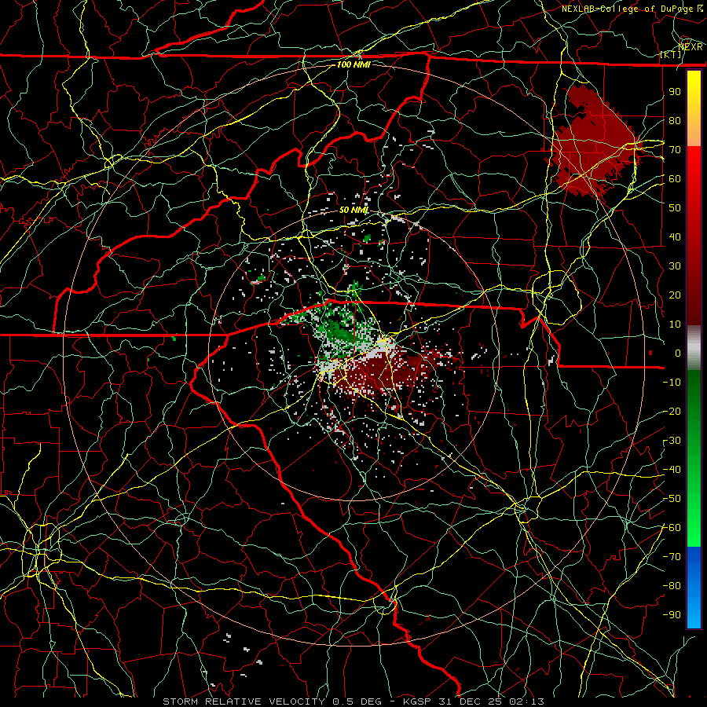Click the "STORM RELATIVE VELOCITY" caption text
Screen dimensions: 707x707
(246, 702)
